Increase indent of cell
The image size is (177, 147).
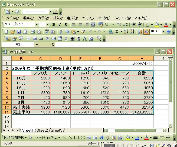coord(140,25)
